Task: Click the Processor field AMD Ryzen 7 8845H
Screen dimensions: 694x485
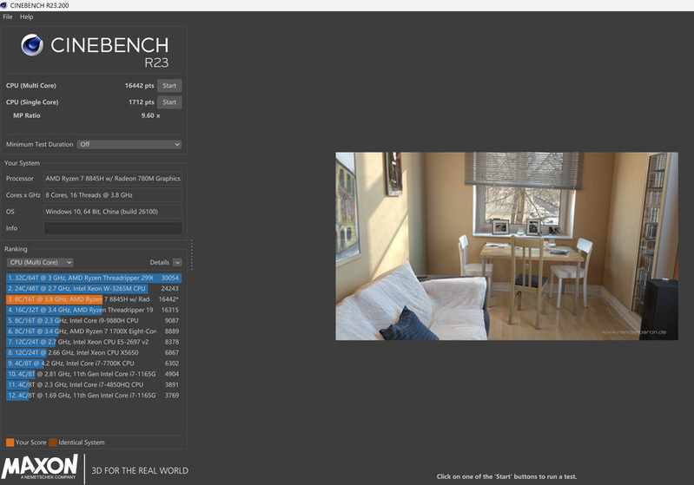Action: tap(113, 179)
